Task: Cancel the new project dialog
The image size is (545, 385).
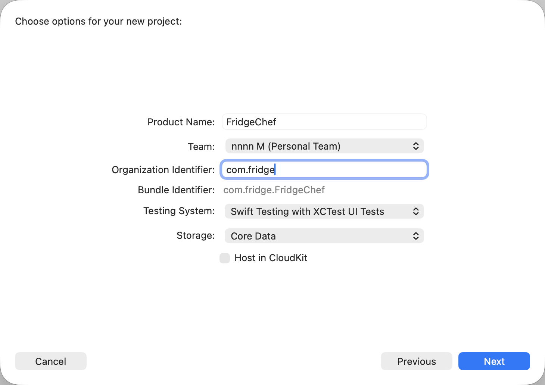Action: (x=51, y=361)
